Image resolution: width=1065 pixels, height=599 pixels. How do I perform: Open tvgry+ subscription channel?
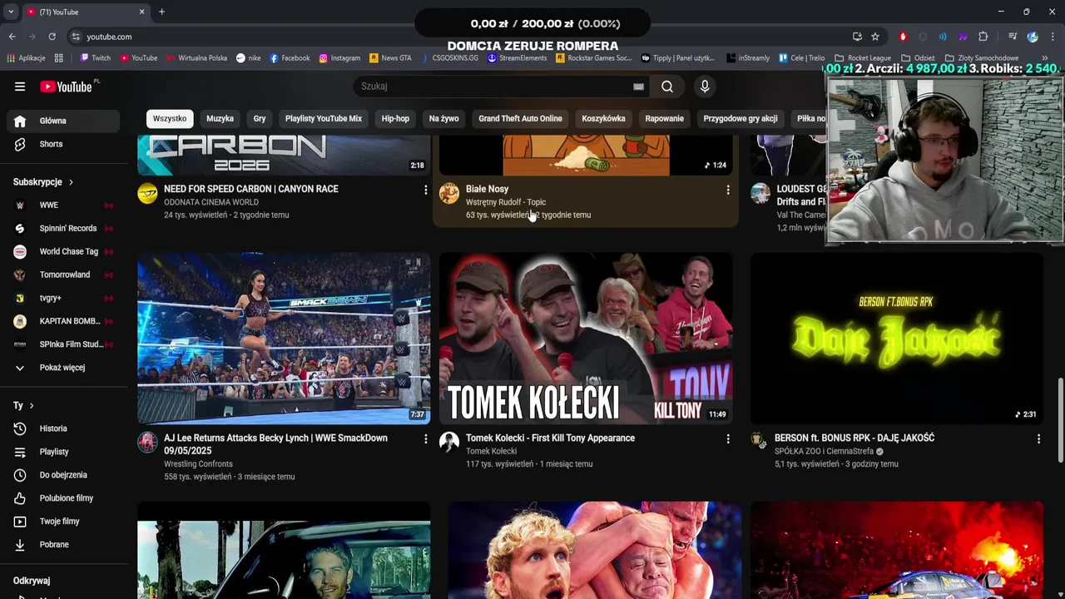tap(63, 299)
